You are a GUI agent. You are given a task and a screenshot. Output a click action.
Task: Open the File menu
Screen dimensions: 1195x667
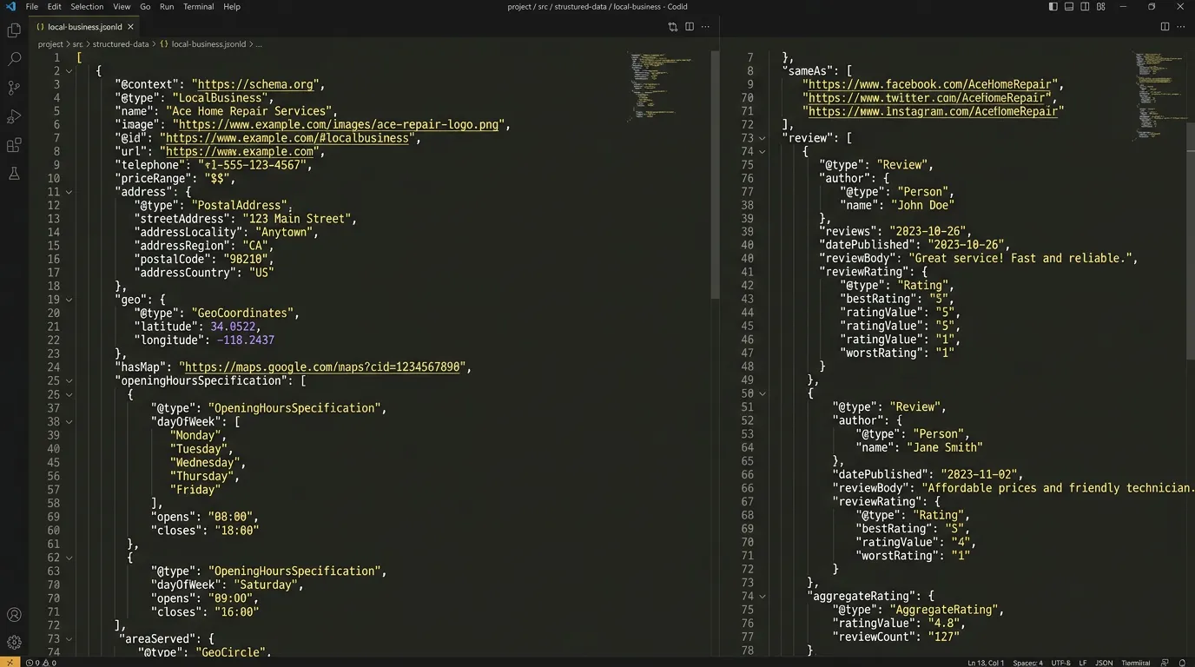pos(32,6)
